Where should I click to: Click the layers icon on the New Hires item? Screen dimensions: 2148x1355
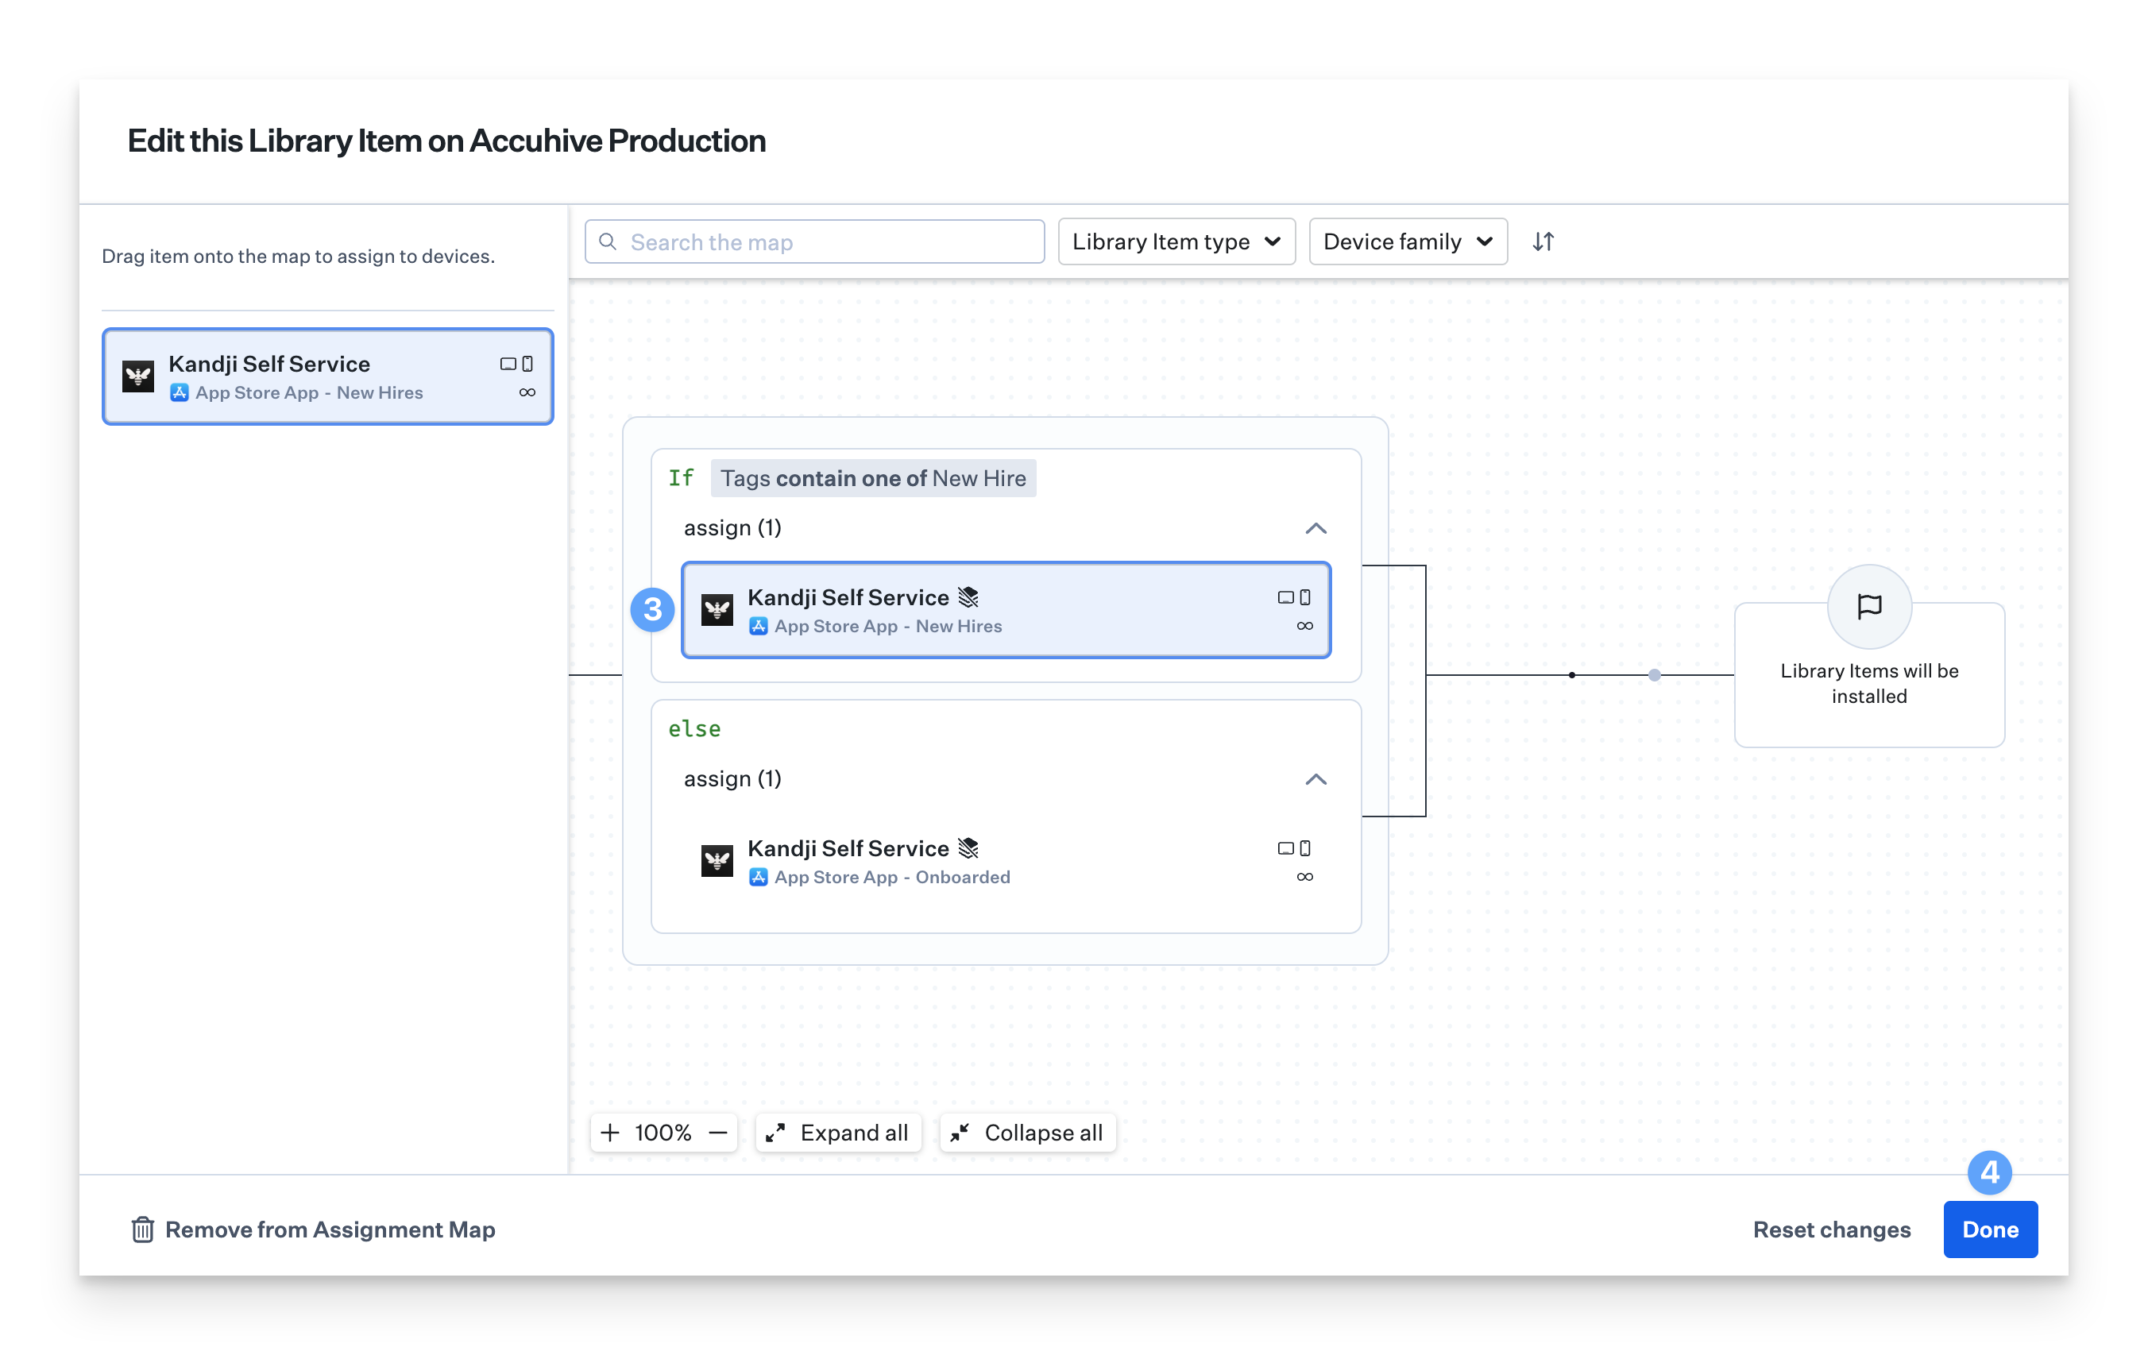click(968, 596)
